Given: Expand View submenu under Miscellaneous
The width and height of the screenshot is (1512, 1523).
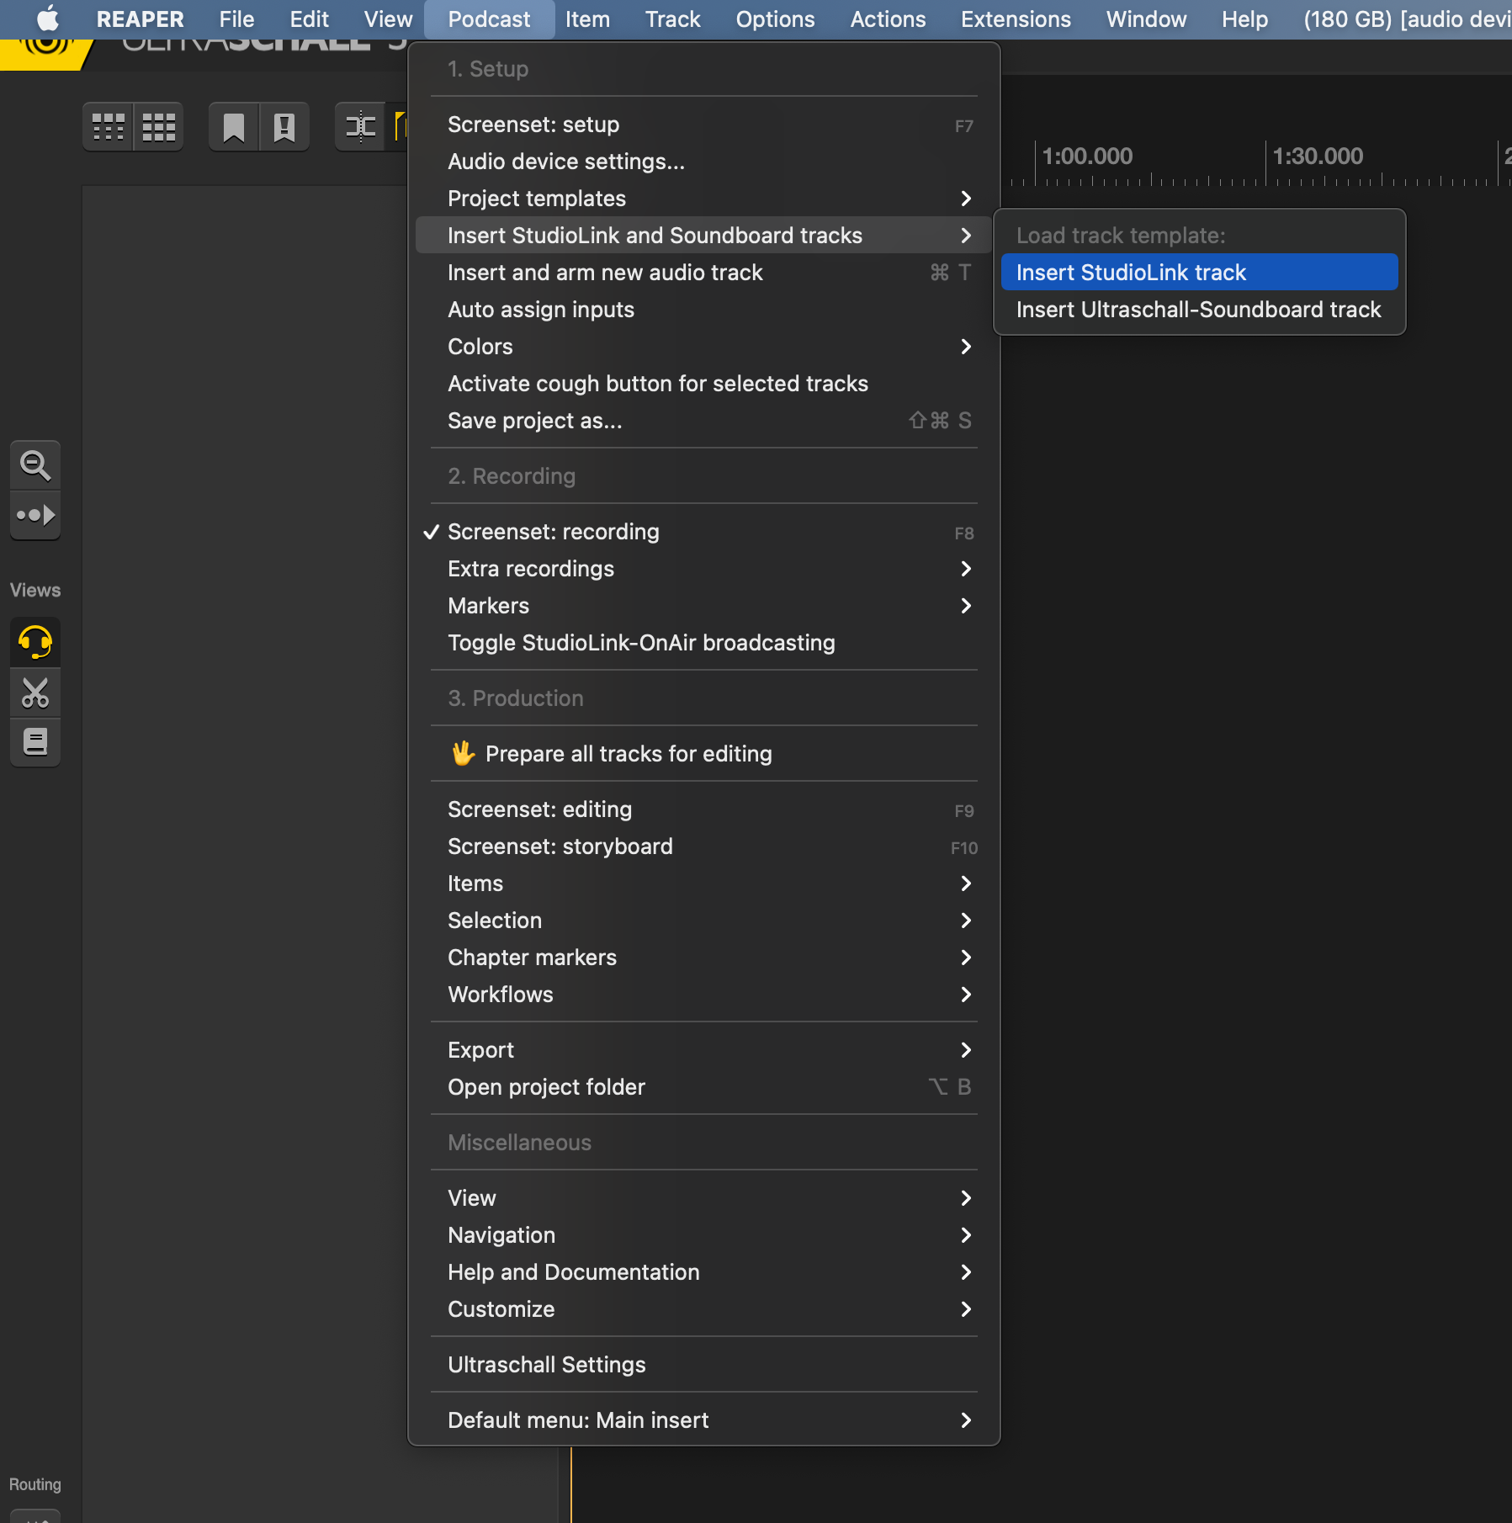Looking at the screenshot, I should coord(703,1198).
